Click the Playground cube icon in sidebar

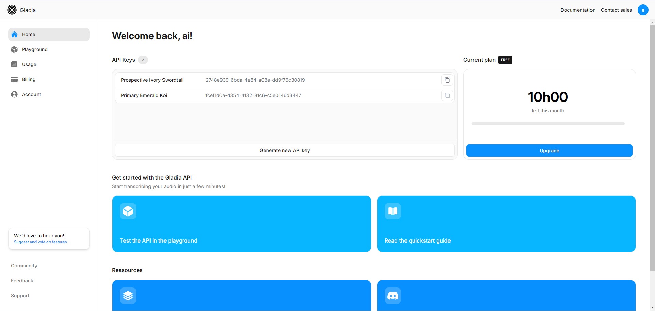point(14,49)
